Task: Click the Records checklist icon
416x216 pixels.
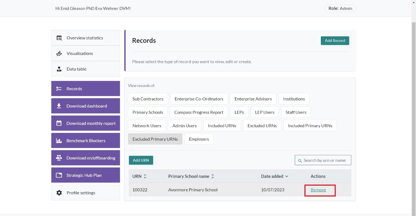Action: pyautogui.click(x=59, y=89)
